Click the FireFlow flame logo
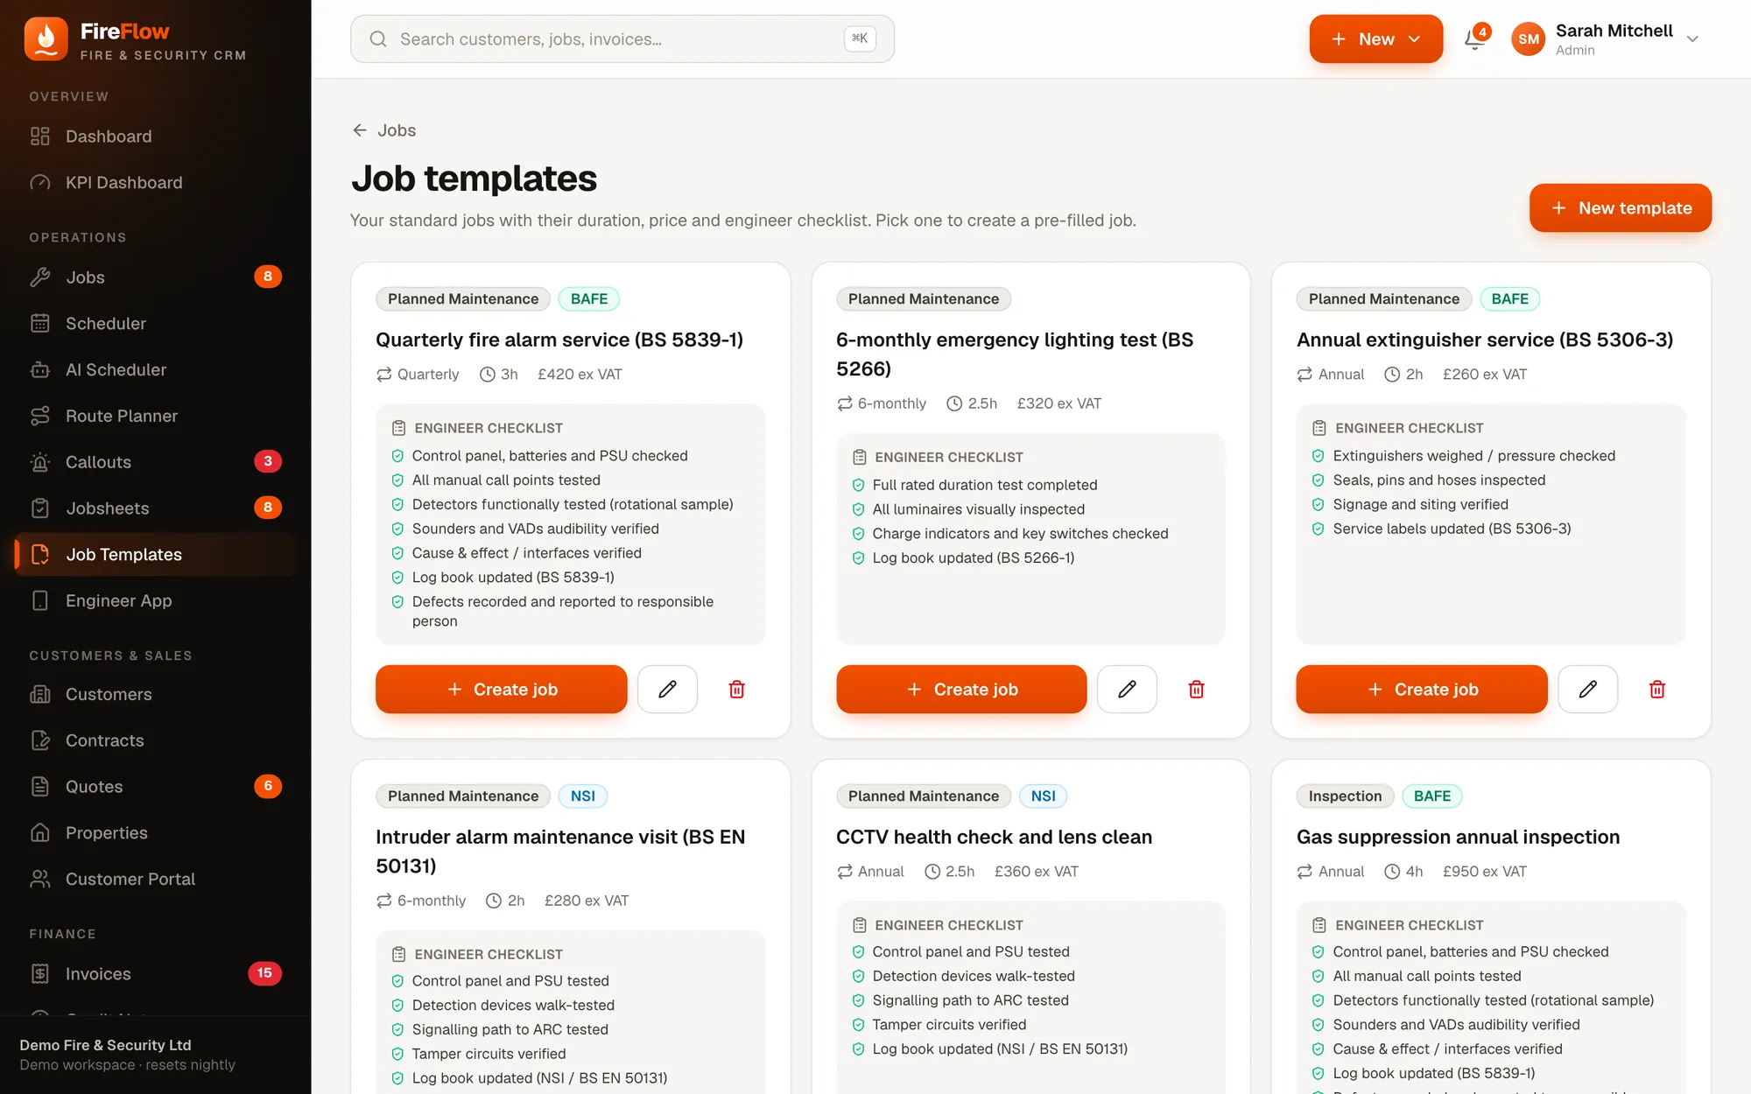 pyautogui.click(x=46, y=39)
